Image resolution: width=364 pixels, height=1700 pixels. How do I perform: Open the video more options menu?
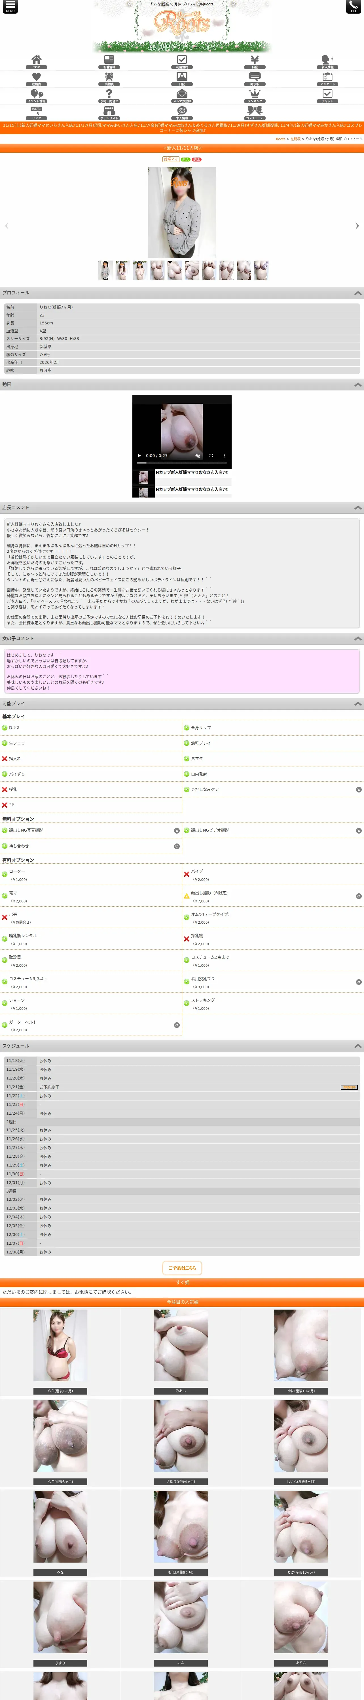coord(225,456)
